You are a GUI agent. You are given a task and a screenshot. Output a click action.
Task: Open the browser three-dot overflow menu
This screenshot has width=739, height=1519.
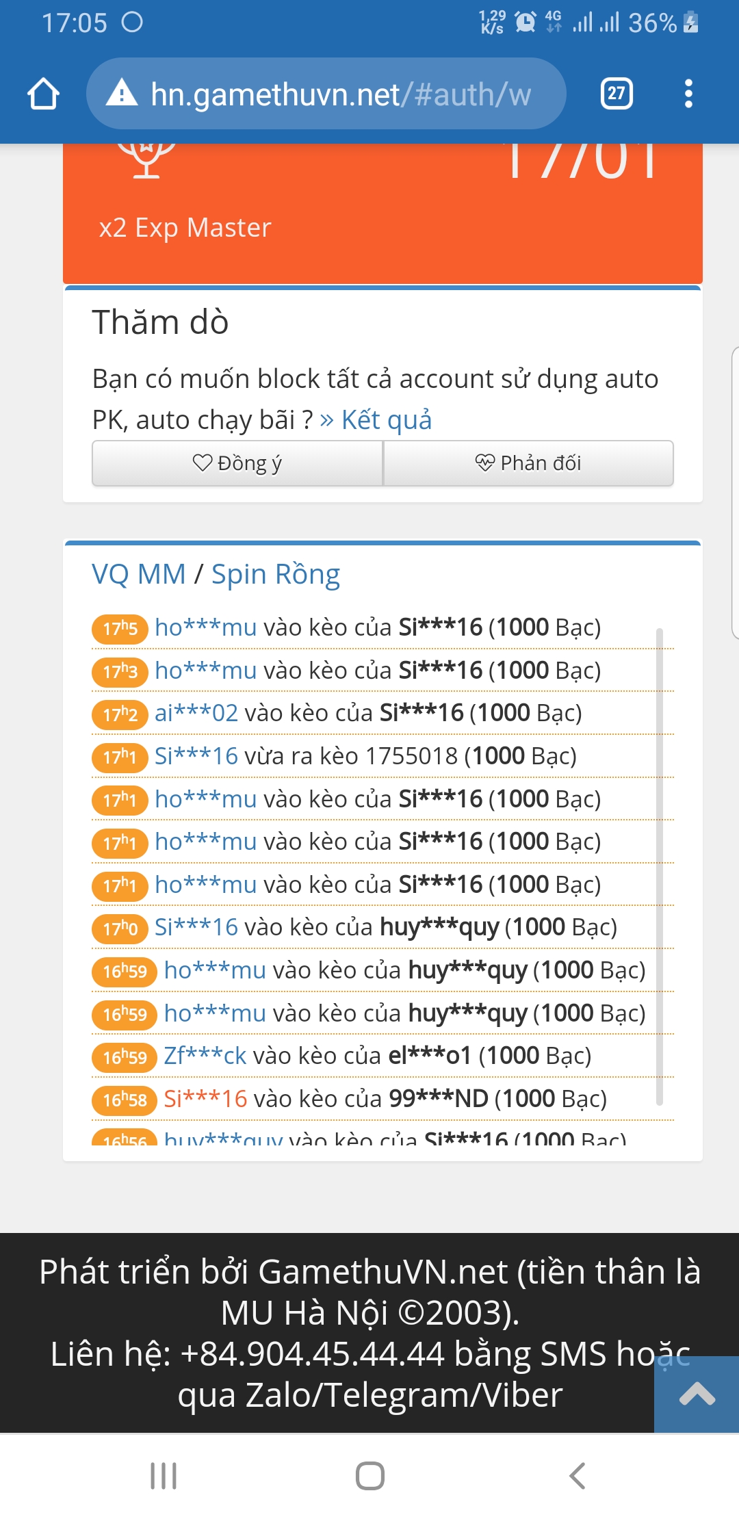tap(688, 94)
